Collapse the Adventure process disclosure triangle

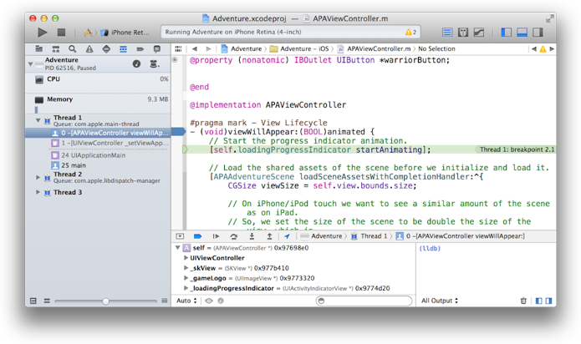click(x=30, y=64)
